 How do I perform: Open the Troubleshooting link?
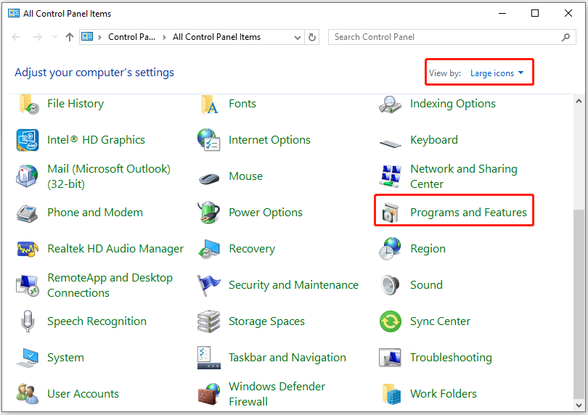[x=451, y=358]
